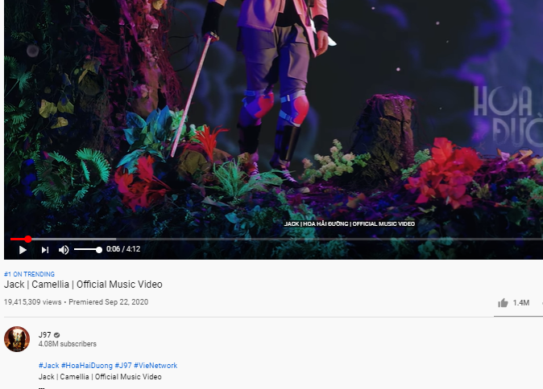Adjust the volume slider
Viewport: 543px width, 389px height.
pos(88,250)
